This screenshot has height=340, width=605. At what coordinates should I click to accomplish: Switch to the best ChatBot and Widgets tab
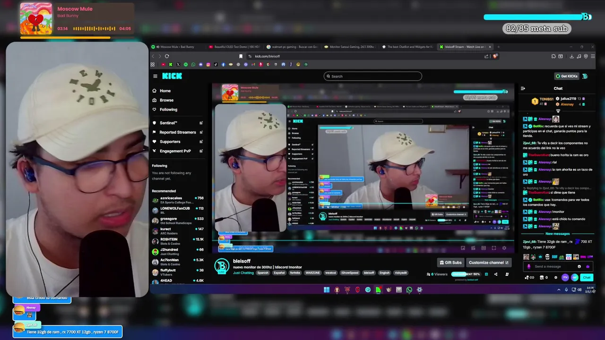[x=407, y=47]
